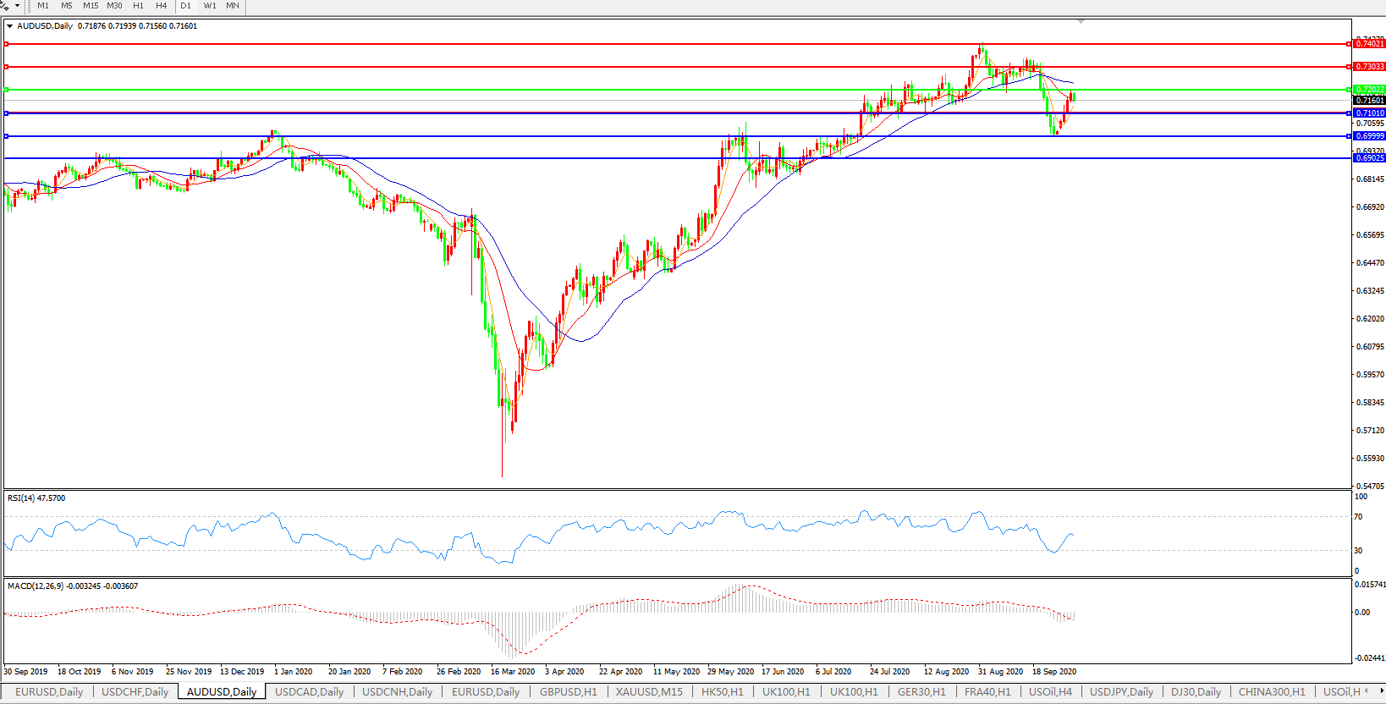Expand the AUDUSD,Daily chart title triangle
1386x704 pixels.
(x=9, y=26)
